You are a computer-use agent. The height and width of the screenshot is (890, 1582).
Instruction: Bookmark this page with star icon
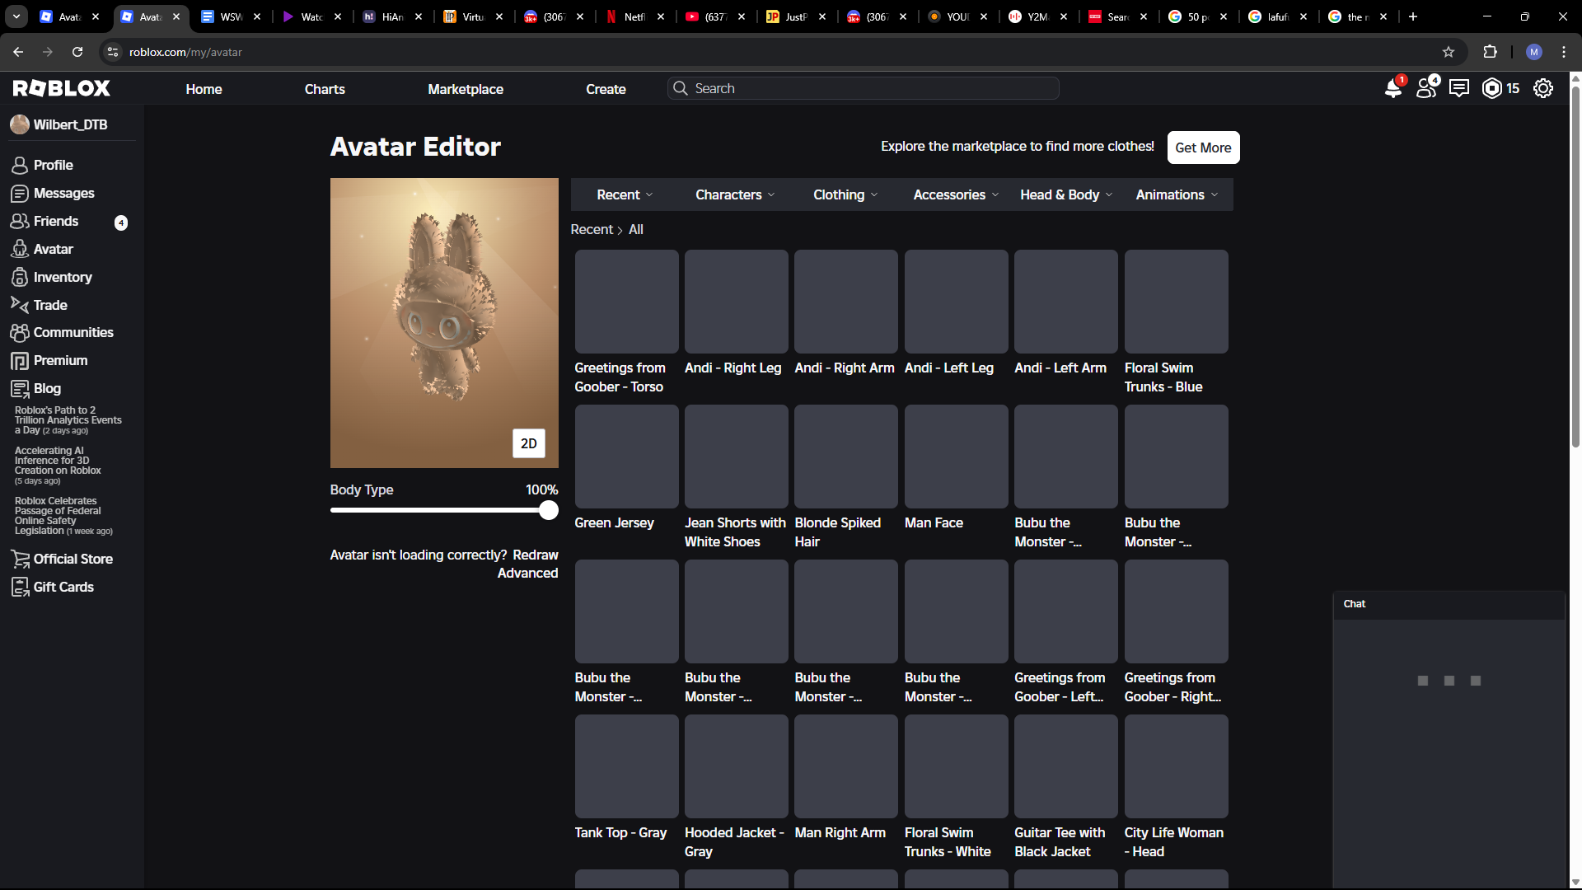[x=1449, y=52]
